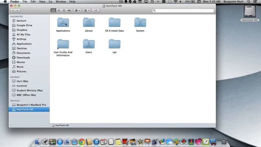Click the Finder search field

[x=183, y=11]
